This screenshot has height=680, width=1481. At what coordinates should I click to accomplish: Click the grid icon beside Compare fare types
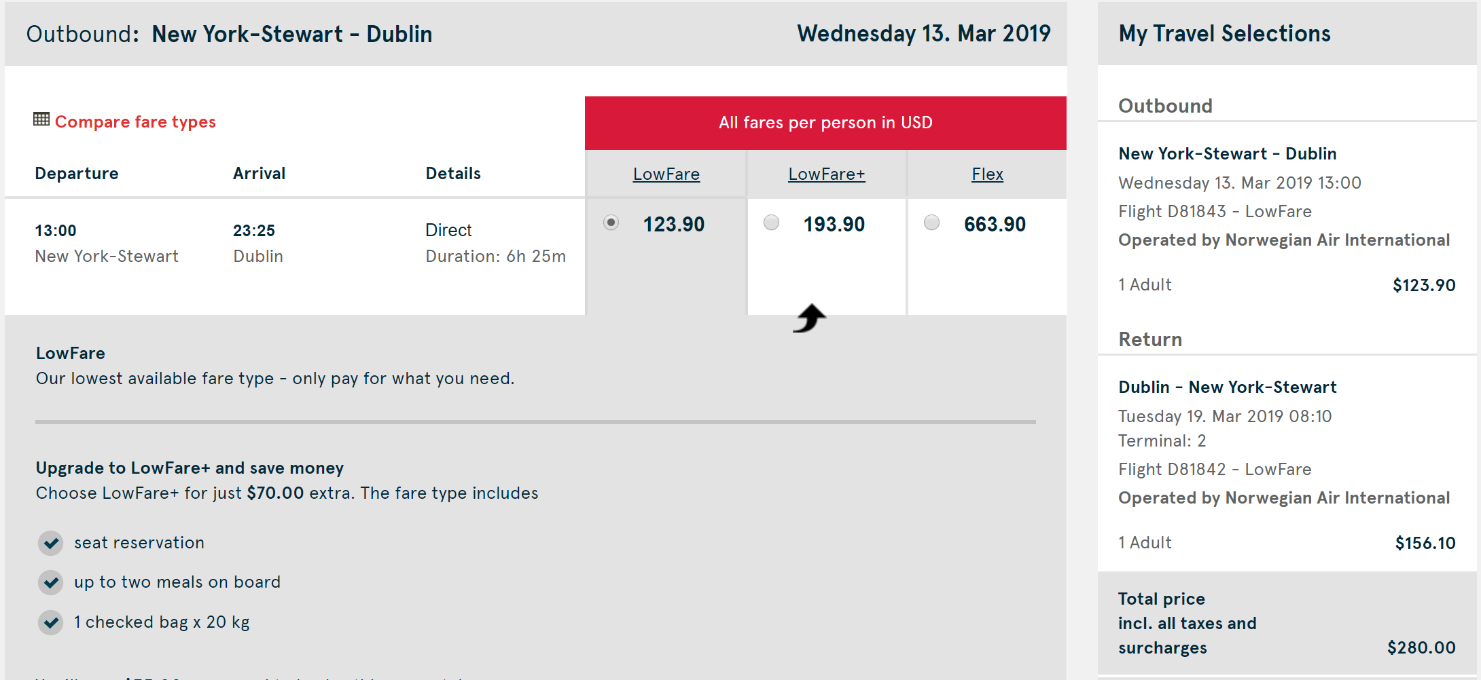click(41, 119)
